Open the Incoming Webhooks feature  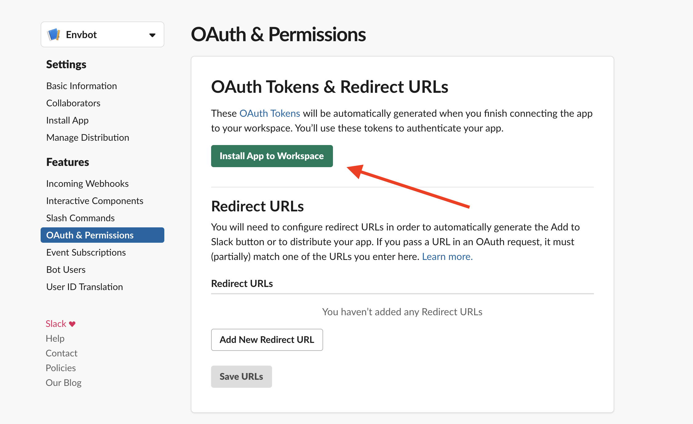(x=87, y=184)
